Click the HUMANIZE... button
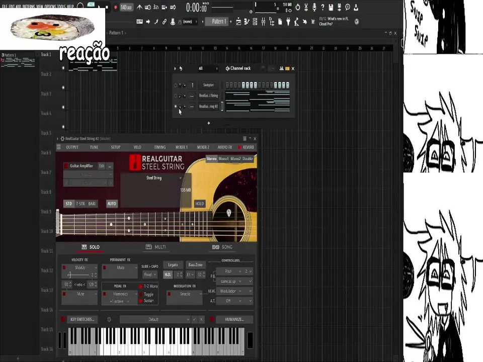 tap(234, 320)
